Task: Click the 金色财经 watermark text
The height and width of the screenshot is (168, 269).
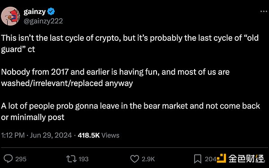Action: coord(246,159)
